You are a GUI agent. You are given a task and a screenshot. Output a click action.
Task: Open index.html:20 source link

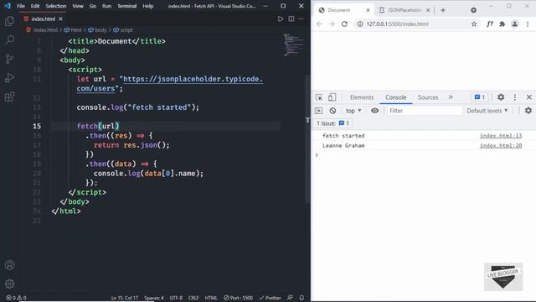pyautogui.click(x=501, y=145)
